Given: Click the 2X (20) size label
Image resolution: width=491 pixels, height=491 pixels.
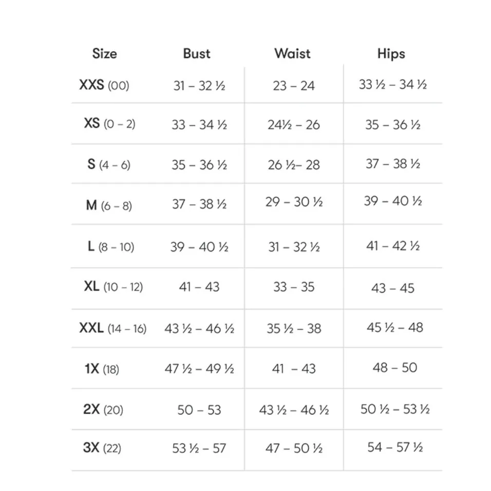Looking at the screenshot, I should pyautogui.click(x=103, y=410).
